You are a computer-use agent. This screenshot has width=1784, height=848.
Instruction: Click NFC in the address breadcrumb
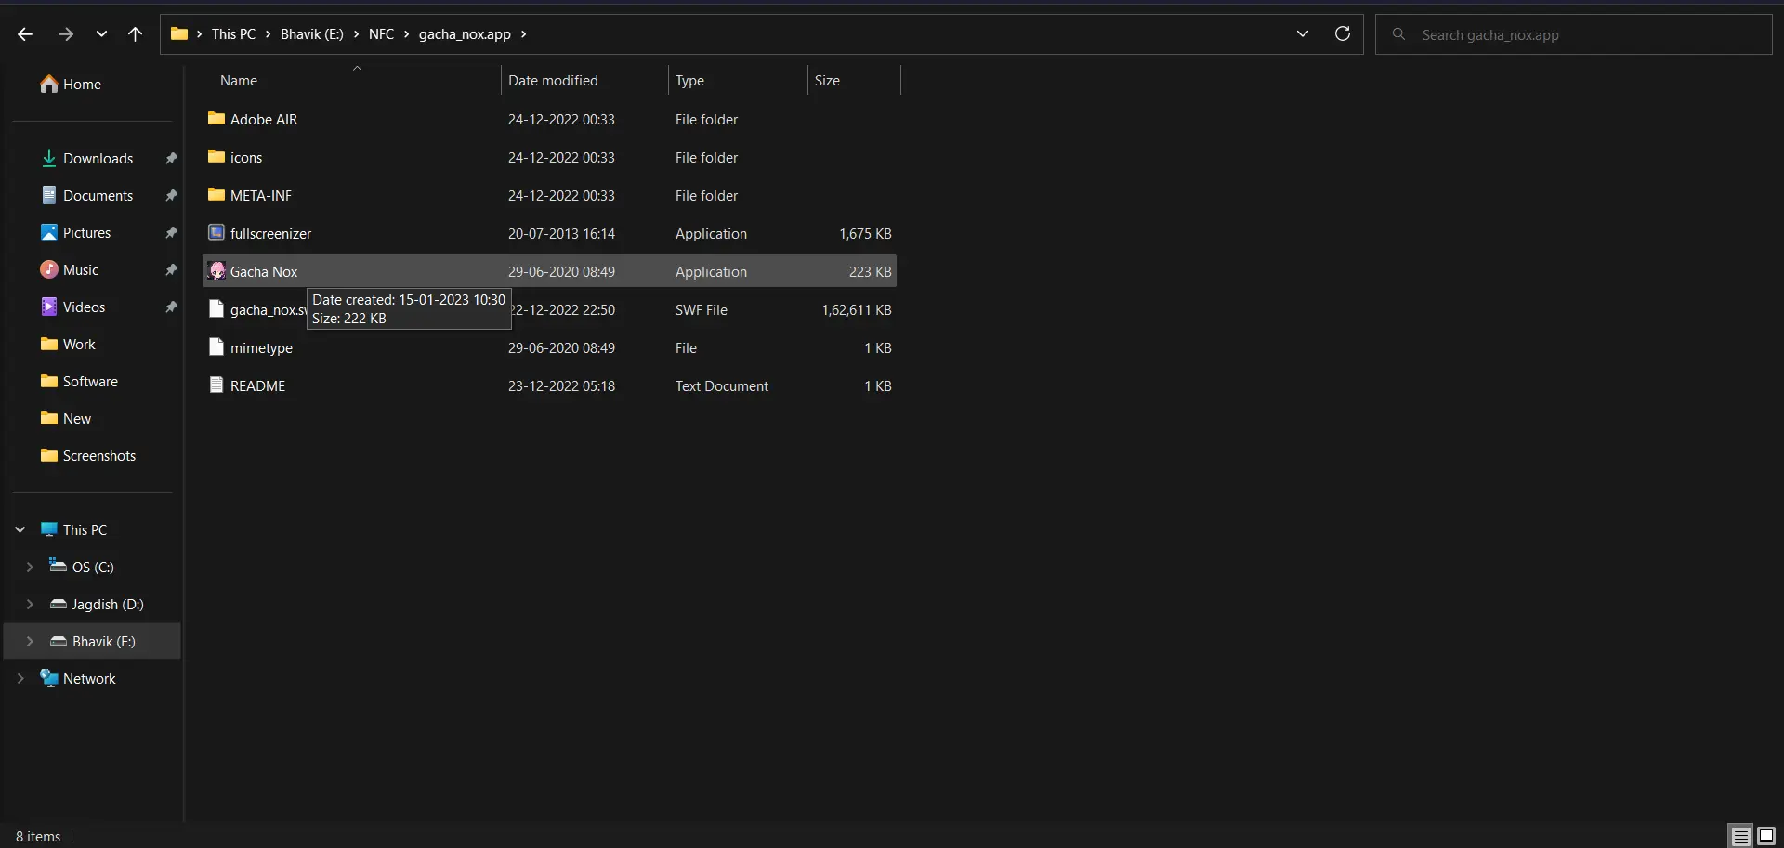pyautogui.click(x=381, y=34)
